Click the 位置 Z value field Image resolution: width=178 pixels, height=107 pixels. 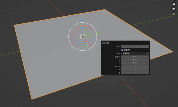pyautogui.click(x=135, y=63)
